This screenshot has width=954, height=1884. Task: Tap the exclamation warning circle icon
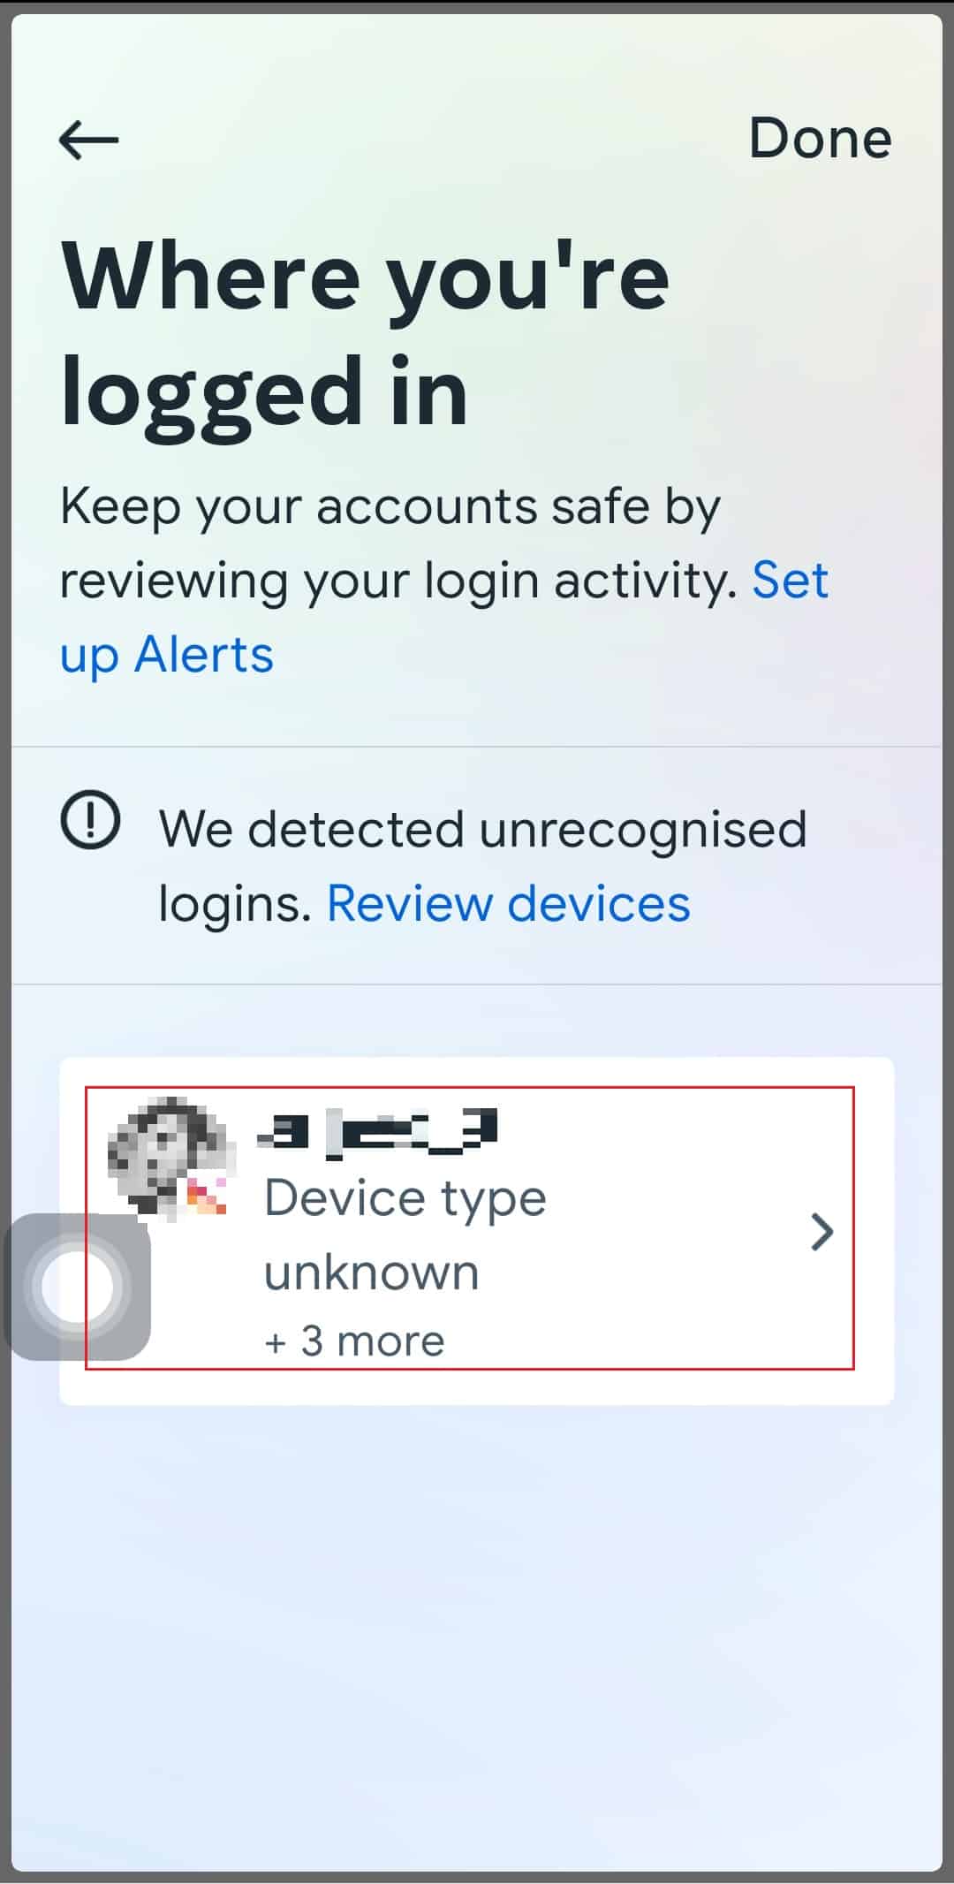point(90,820)
